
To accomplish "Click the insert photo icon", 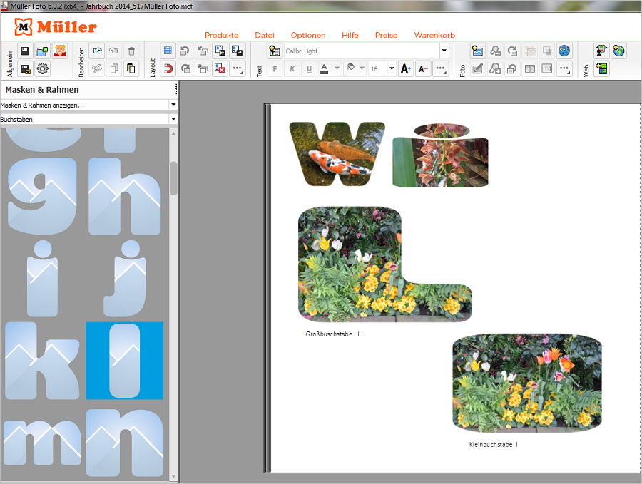I will point(477,51).
